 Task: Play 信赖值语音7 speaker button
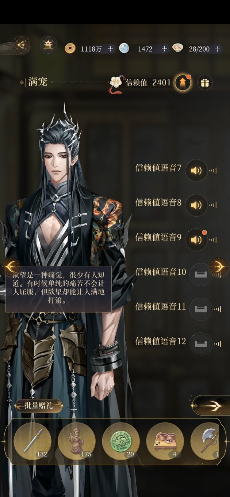[196, 170]
